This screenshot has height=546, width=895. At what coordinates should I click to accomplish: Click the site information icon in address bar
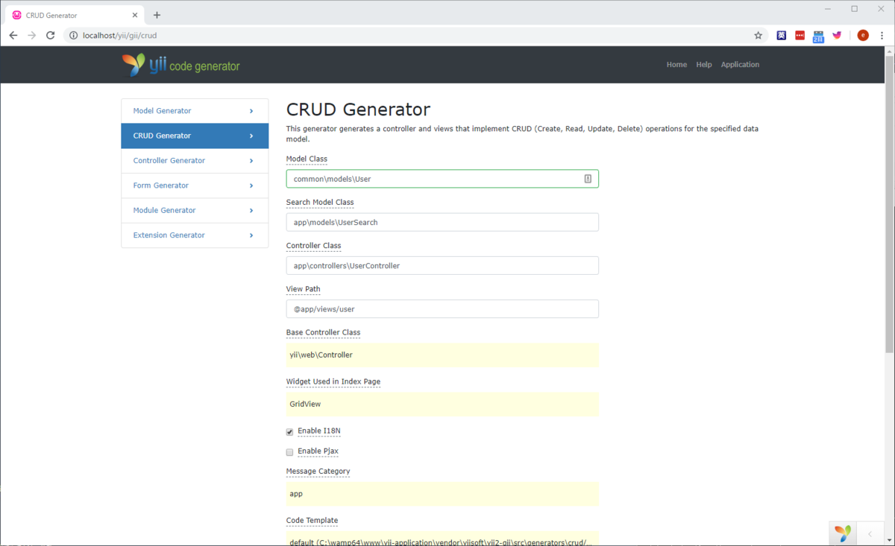pyautogui.click(x=72, y=35)
